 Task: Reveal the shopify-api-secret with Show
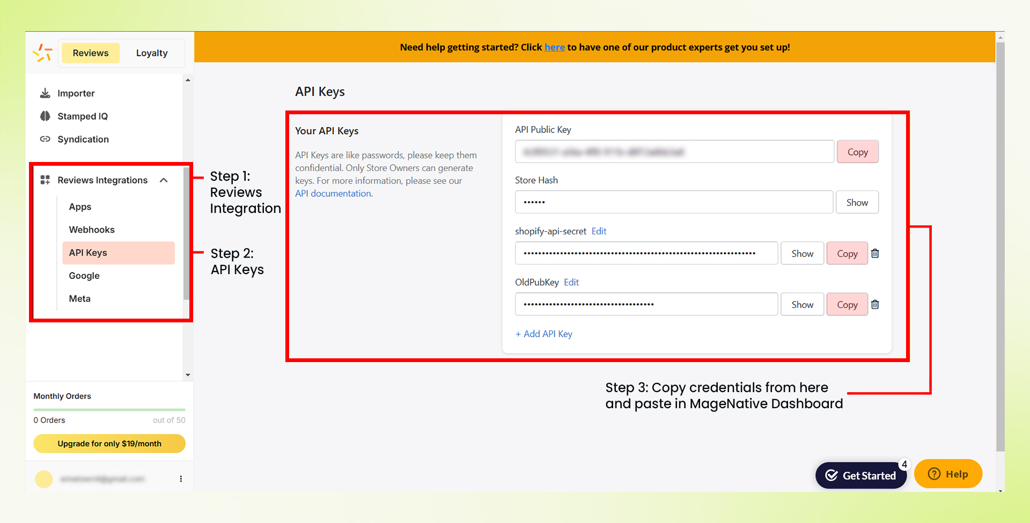(802, 253)
